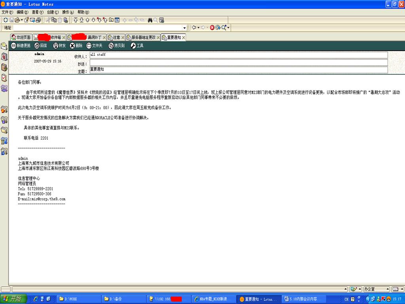The height and width of the screenshot is (304, 405).
Task: Click the 新建便笺 (New Memo) button
Action: click(x=21, y=46)
